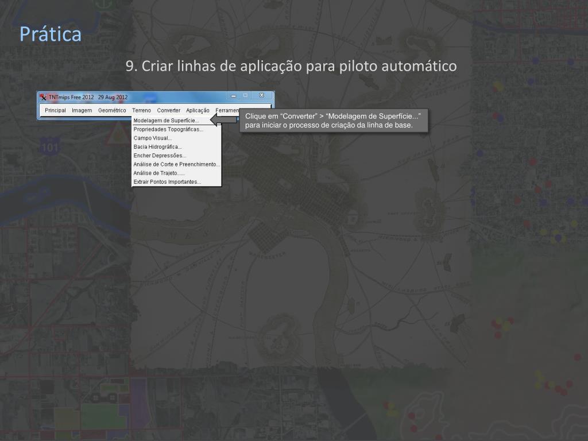Open the Terreno menu
Viewport: 588px width, 441px height.
coord(141,110)
